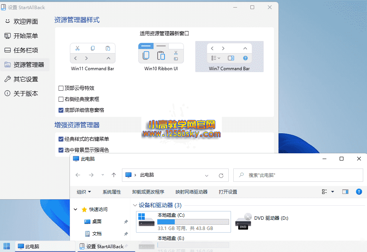Screen dimensions: 367x252
Task: Open the 组织 dropdown menu
Action: [84, 192]
